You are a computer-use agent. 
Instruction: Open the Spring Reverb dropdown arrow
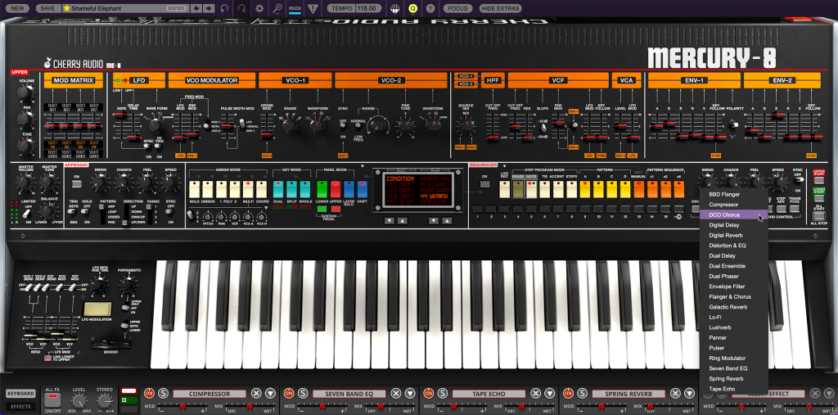(690, 393)
